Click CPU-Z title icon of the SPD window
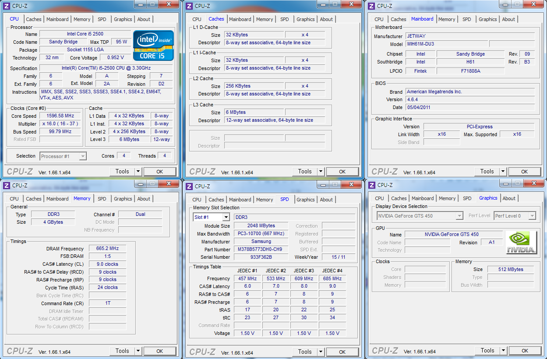 (x=189, y=186)
